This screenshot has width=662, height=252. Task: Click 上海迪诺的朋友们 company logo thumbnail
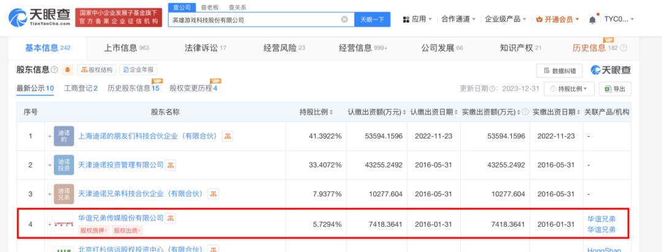click(64, 136)
